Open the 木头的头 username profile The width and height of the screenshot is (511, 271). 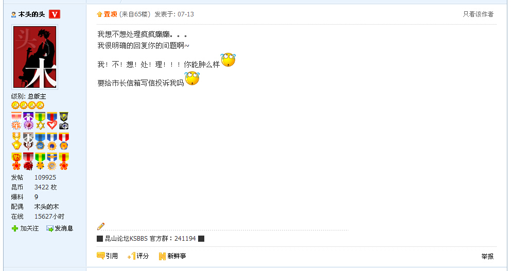(31, 14)
